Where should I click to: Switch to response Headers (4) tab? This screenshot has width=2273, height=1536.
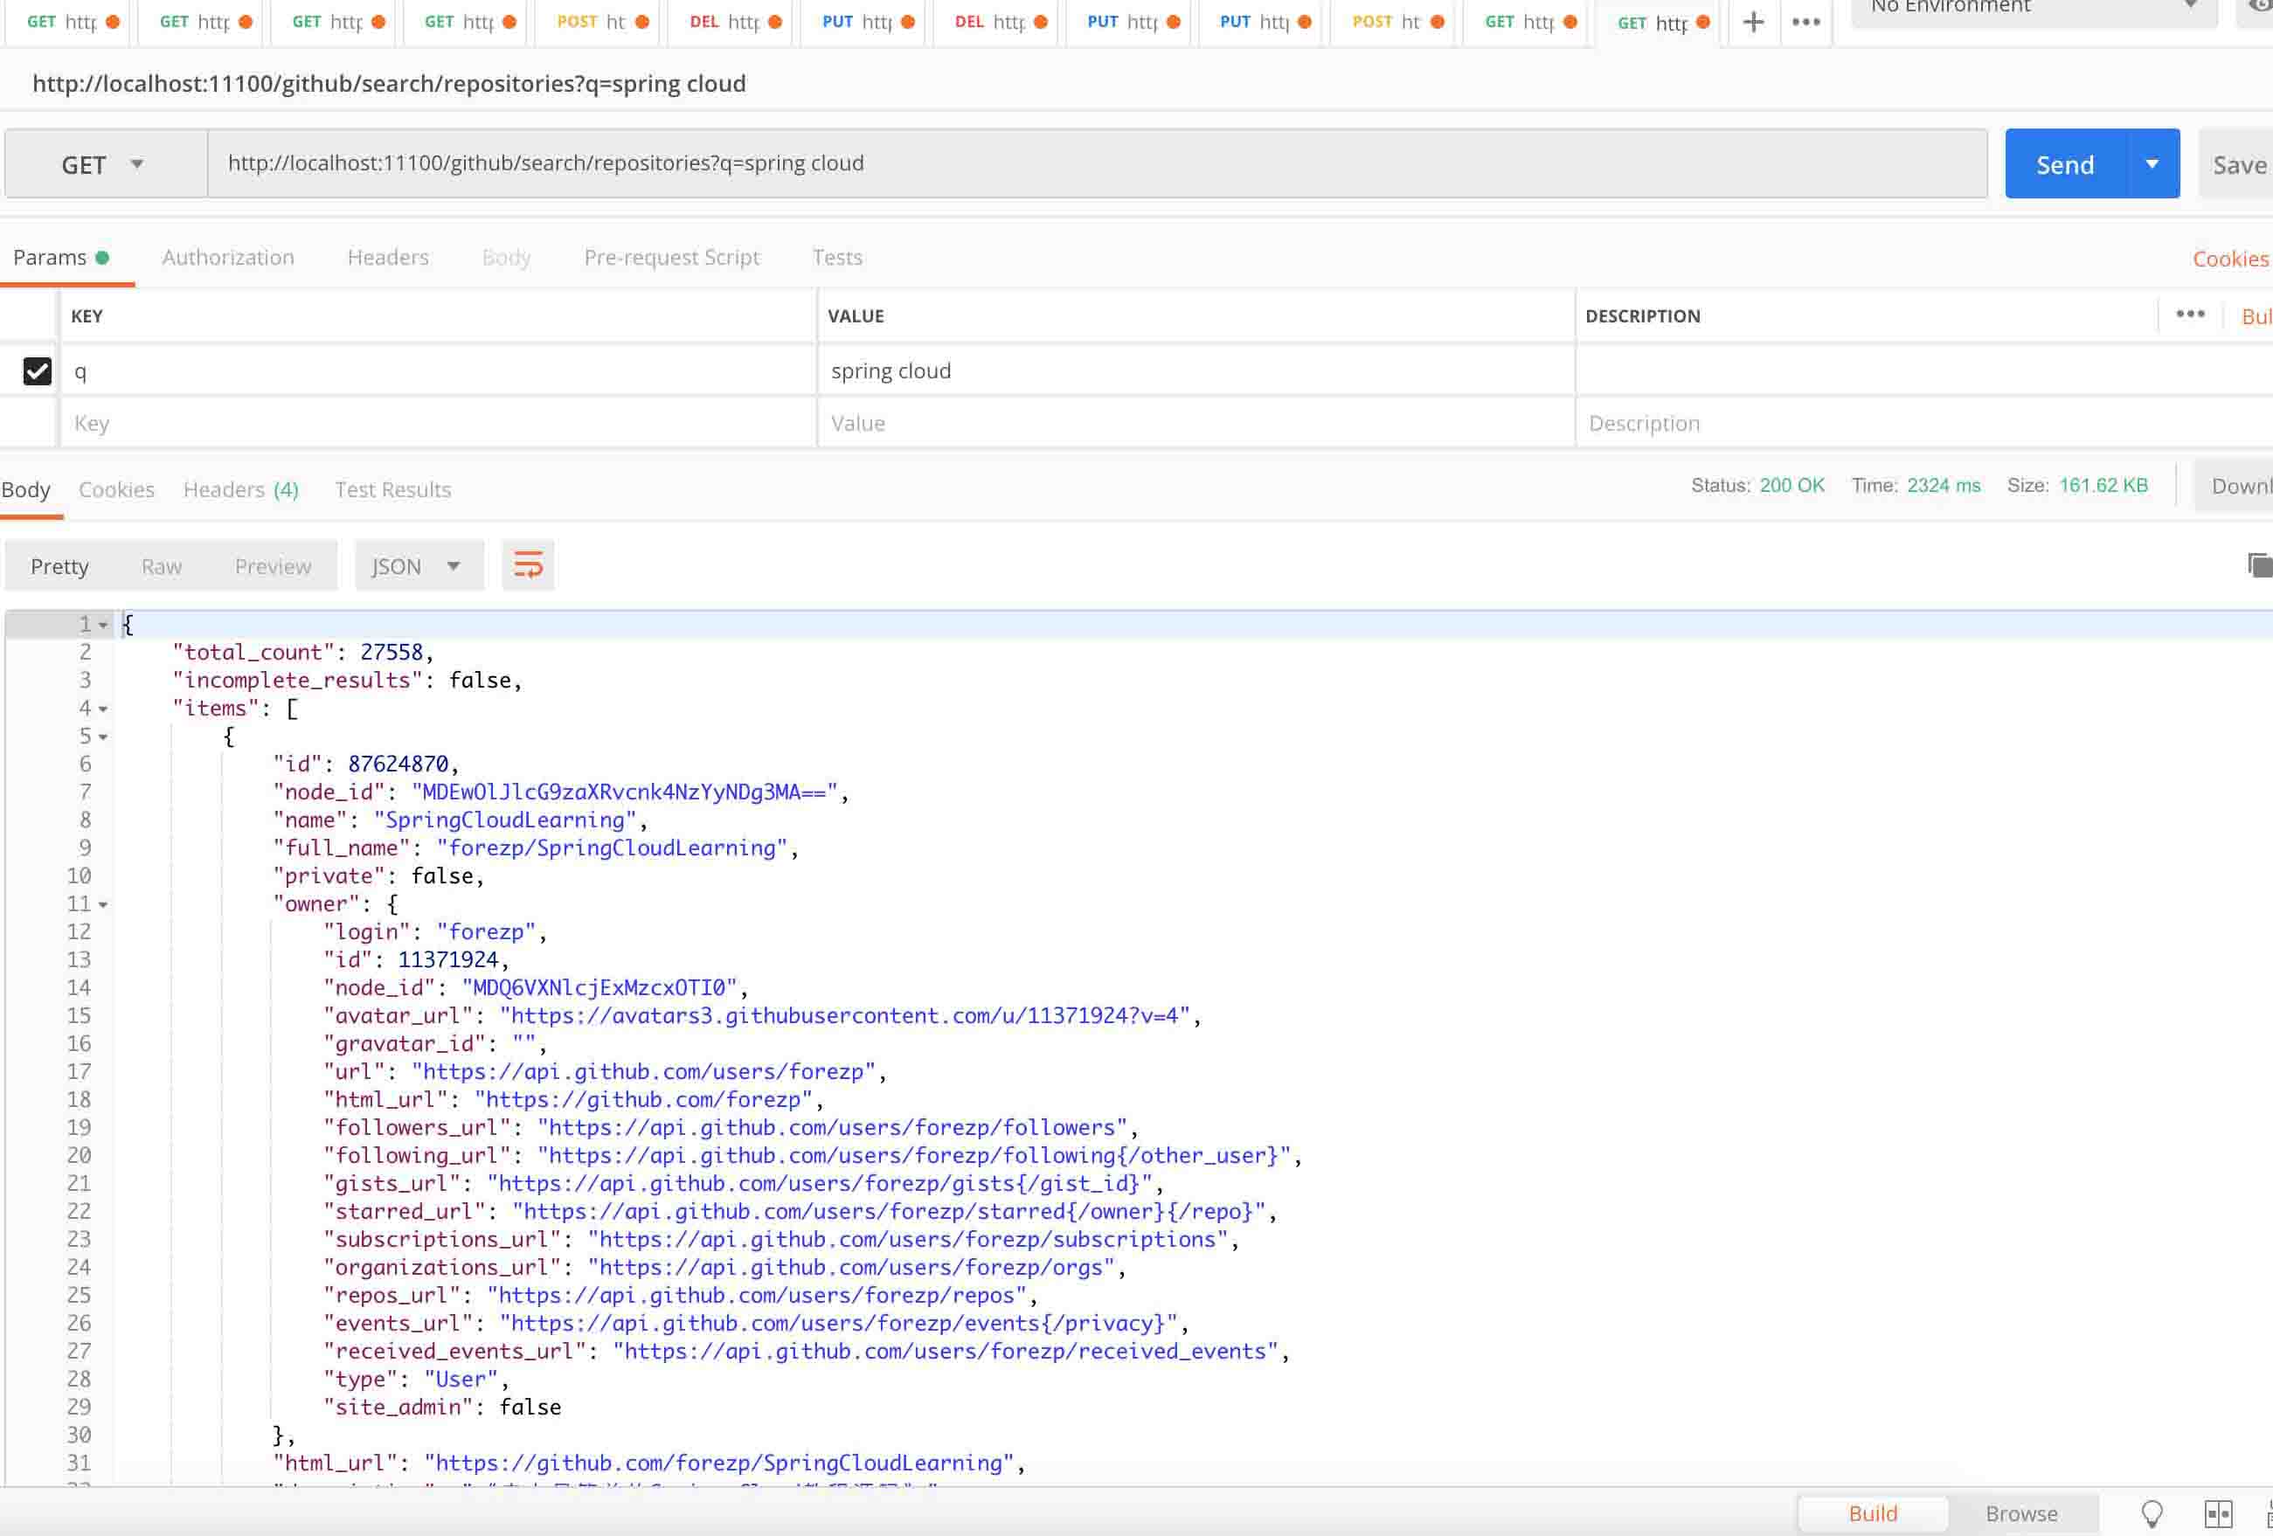[240, 489]
